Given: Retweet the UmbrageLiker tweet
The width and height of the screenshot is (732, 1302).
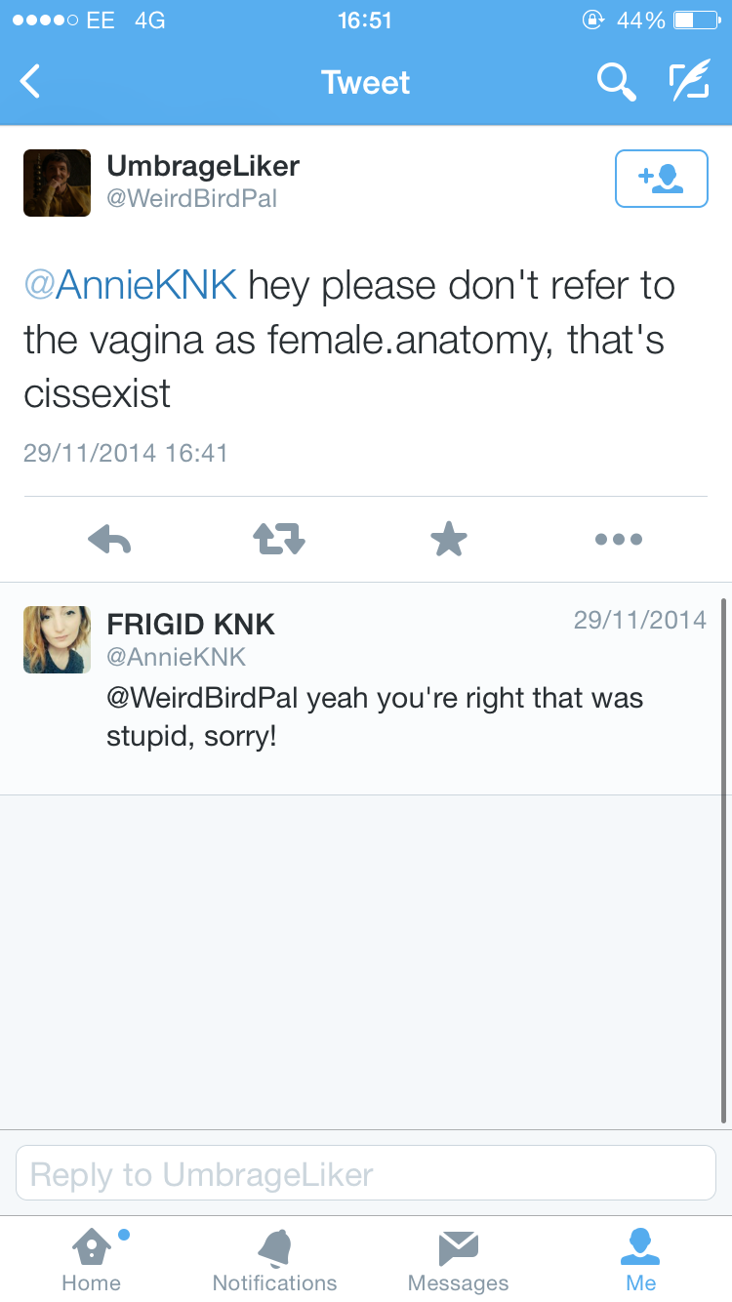Looking at the screenshot, I should pos(279,538).
